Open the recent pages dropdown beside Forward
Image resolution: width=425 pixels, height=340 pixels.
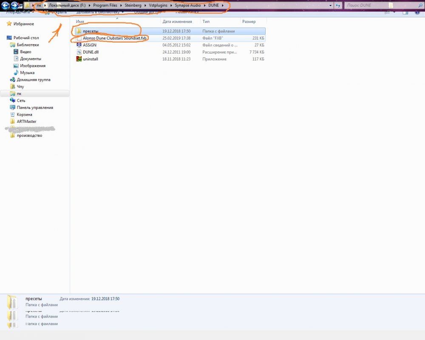[20, 6]
